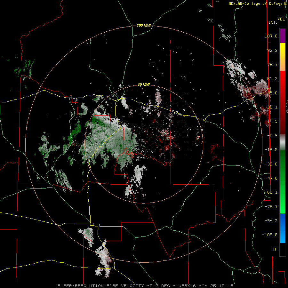
Task: Click the 14.5 velocity scale value
Action: click(x=272, y=121)
